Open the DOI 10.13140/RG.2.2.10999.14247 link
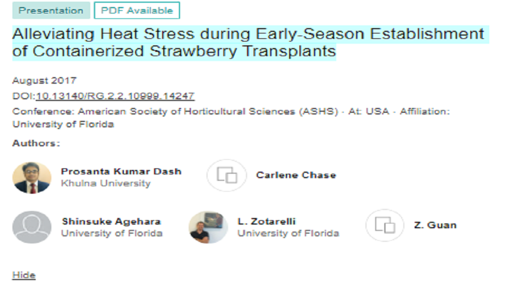Screen dimensions: 506x299 [x=115, y=96]
